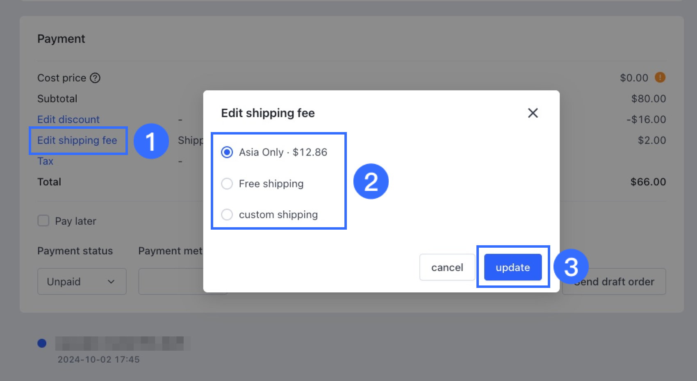Image resolution: width=697 pixels, height=381 pixels.
Task: Open the Unpaid payment status dropdown
Action: [82, 281]
